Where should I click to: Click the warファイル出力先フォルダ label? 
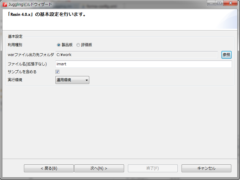(31, 55)
